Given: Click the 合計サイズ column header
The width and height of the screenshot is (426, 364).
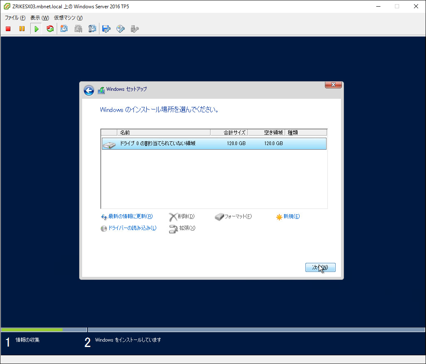Looking at the screenshot, I should coord(229,133).
